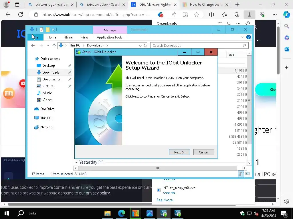The height and width of the screenshot is (219, 293).
Task: Refresh the Downloads folder view
Action: pyautogui.click(x=145, y=46)
